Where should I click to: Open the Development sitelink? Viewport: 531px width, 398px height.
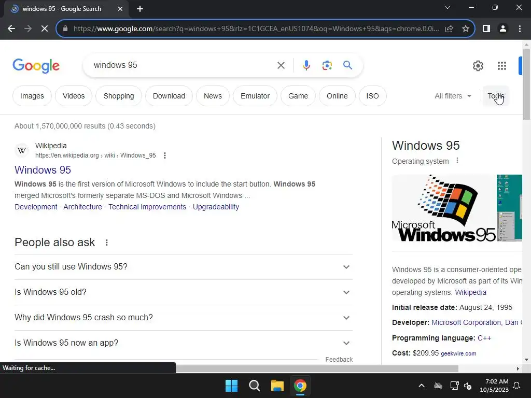coord(36,207)
